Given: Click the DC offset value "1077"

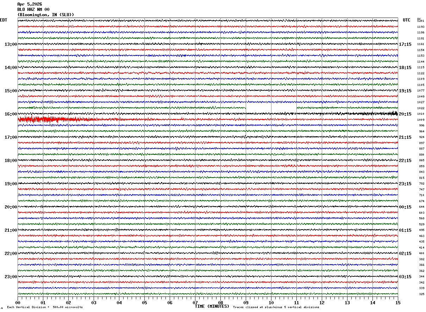Looking at the screenshot, I should [x=421, y=91].
